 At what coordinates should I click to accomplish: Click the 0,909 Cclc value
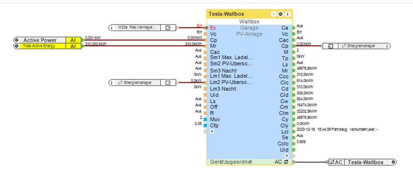[301, 142]
